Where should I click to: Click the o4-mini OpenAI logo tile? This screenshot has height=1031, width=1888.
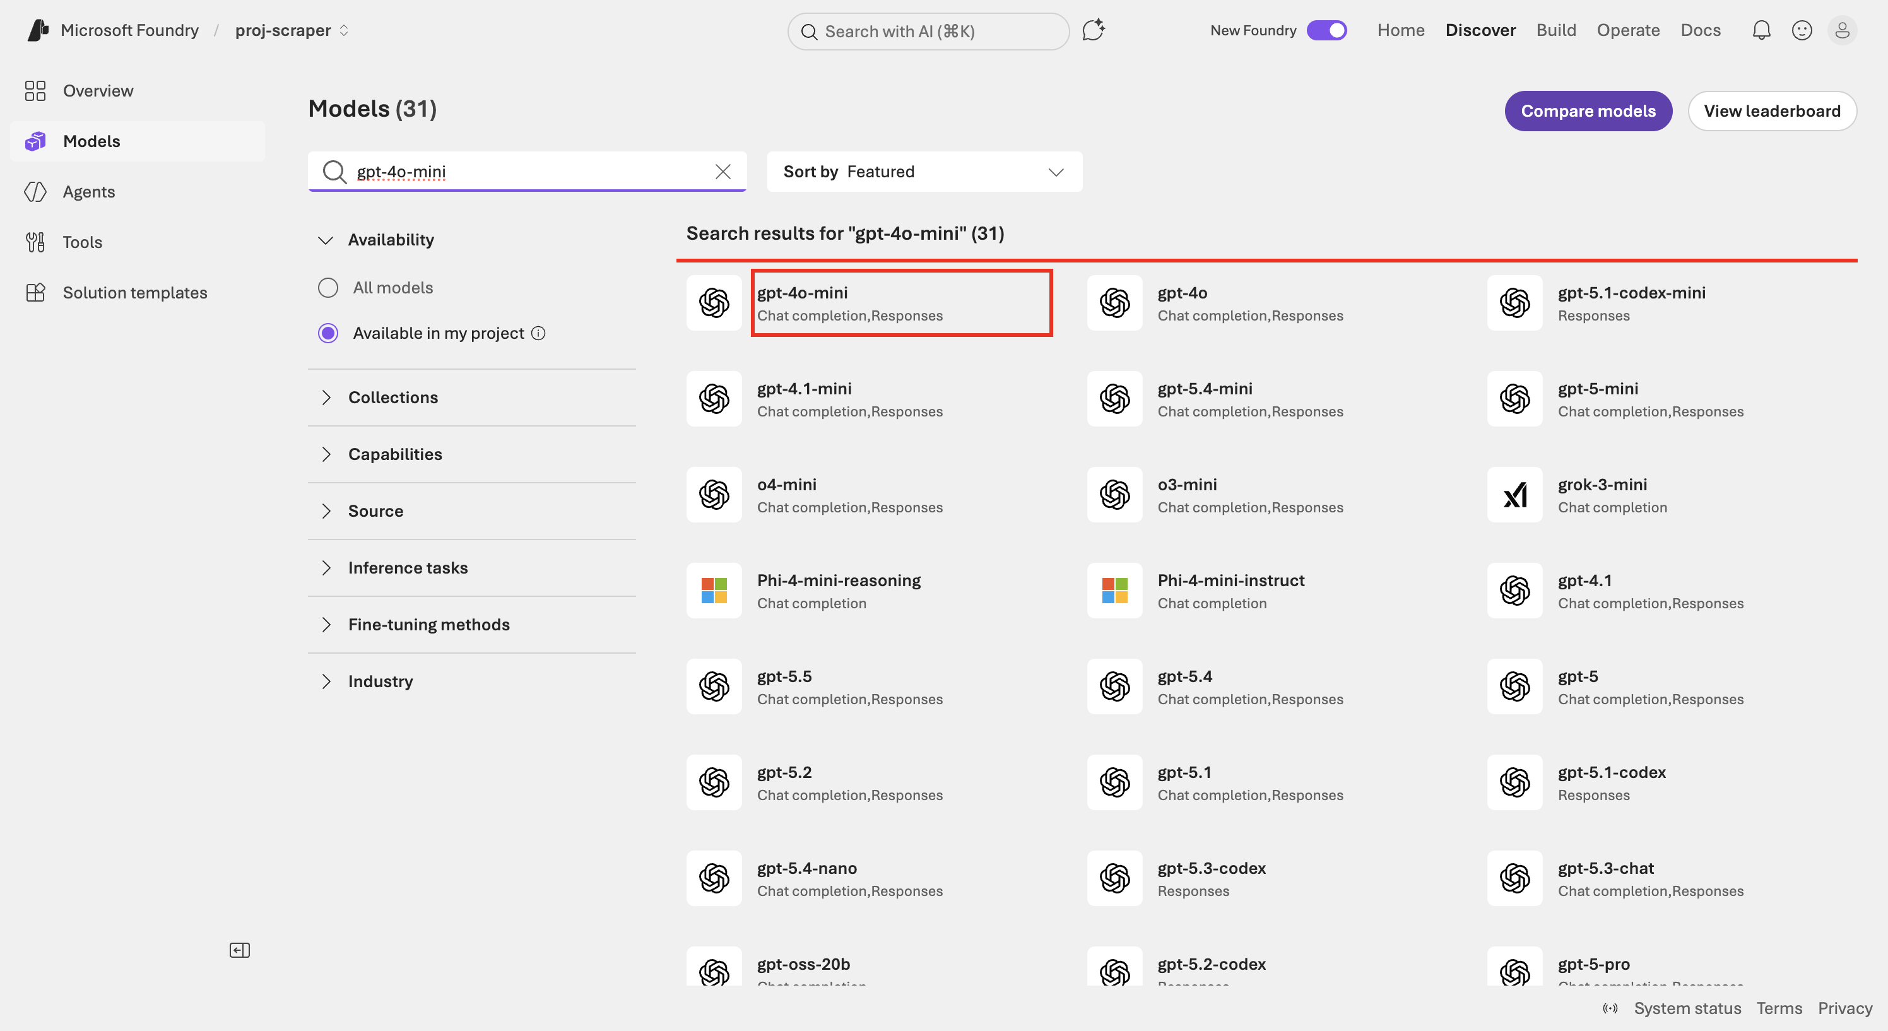point(714,495)
